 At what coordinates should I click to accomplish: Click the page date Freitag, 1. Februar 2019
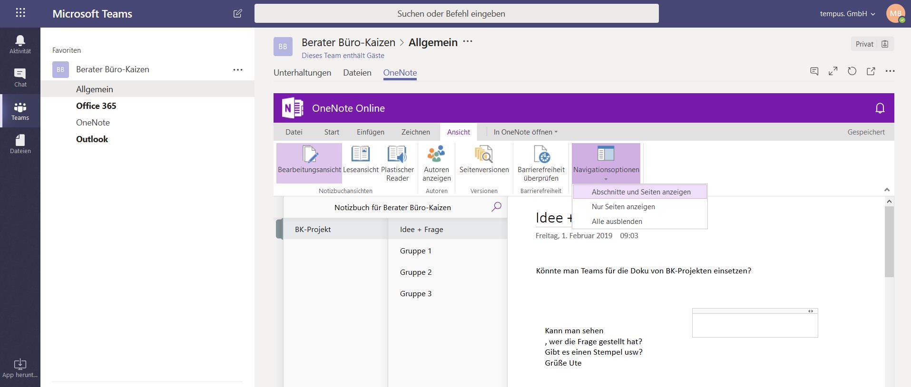click(574, 235)
